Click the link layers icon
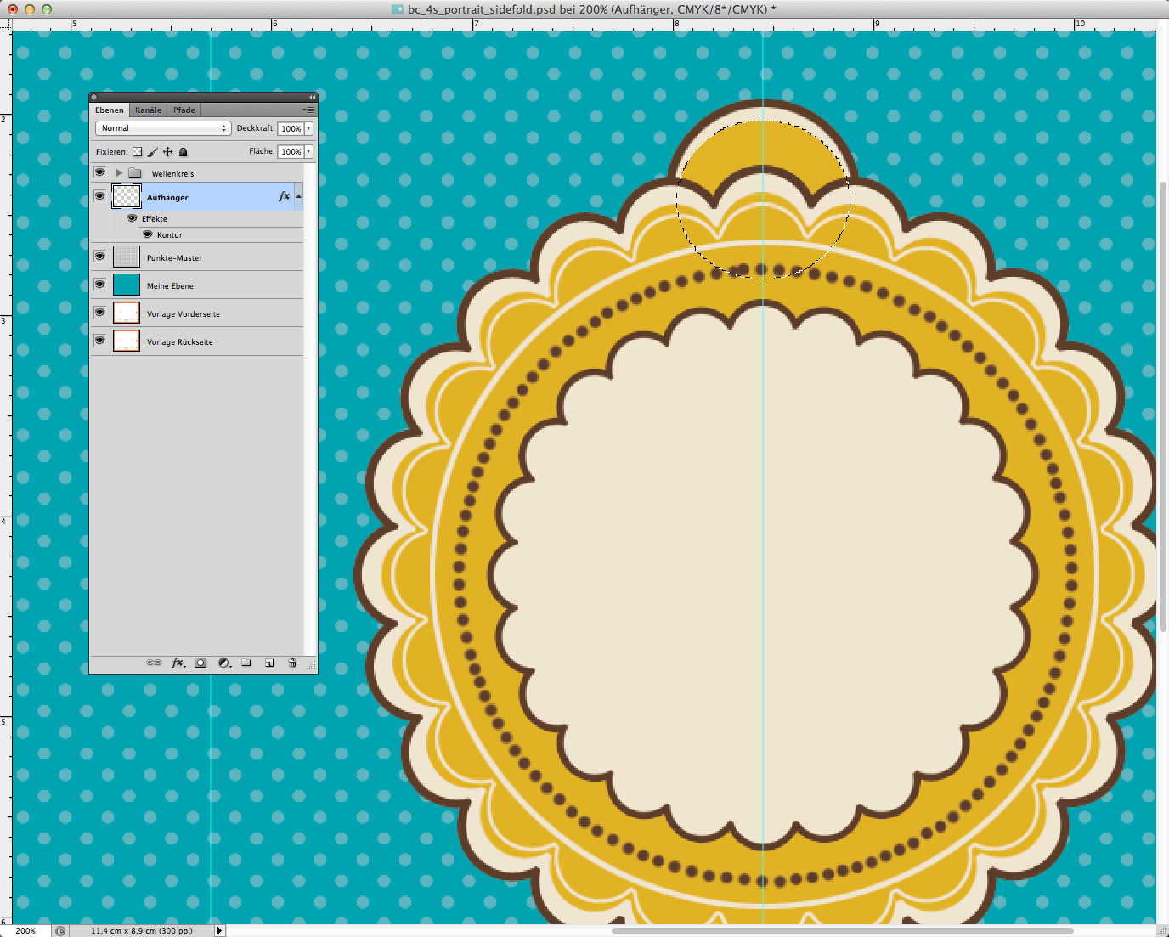This screenshot has width=1169, height=937. point(154,663)
